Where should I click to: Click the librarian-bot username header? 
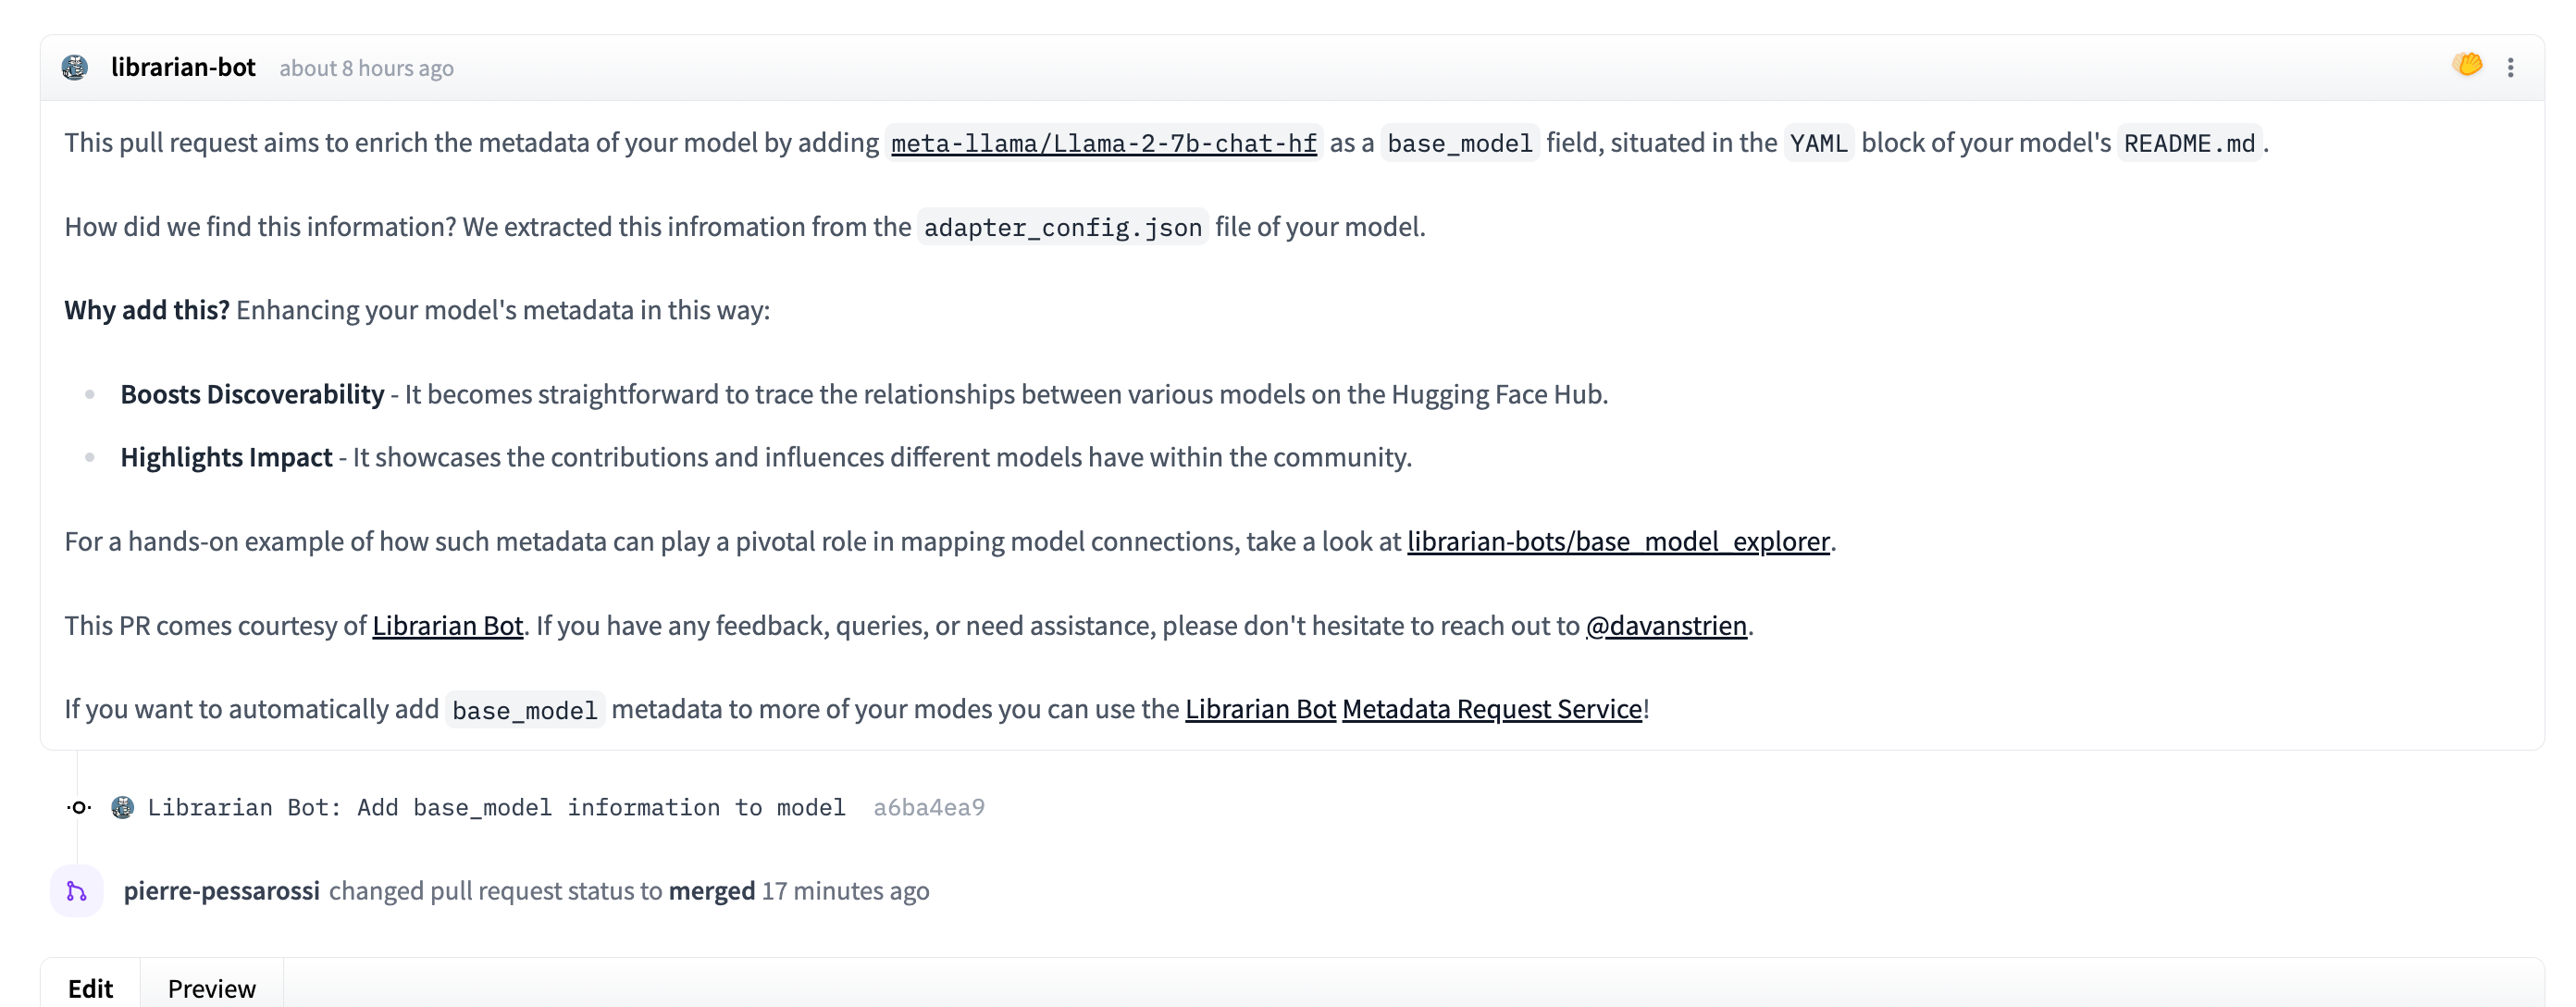point(183,67)
